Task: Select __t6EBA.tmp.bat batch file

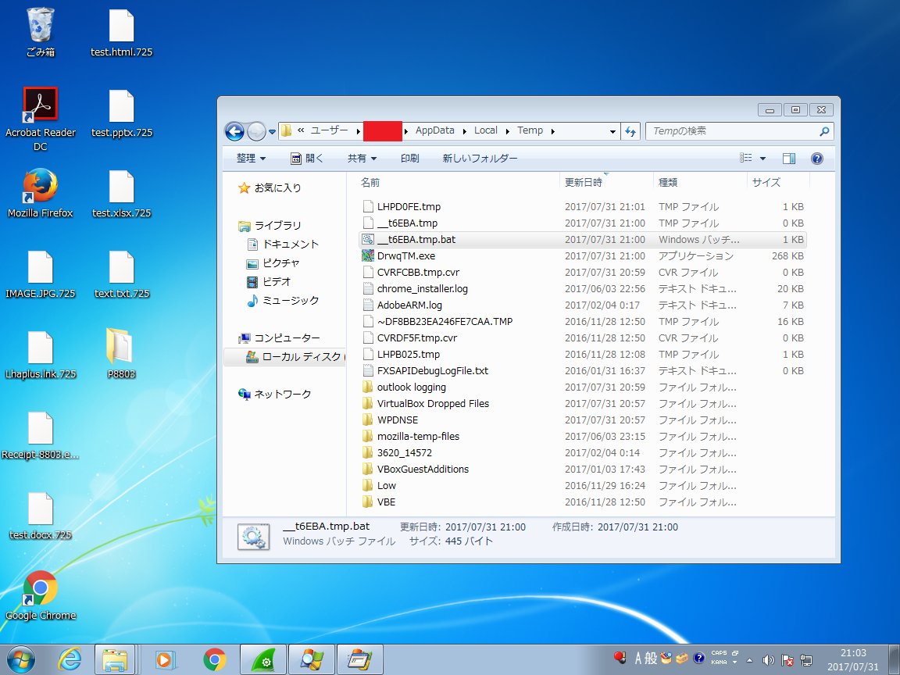Action: point(583,239)
